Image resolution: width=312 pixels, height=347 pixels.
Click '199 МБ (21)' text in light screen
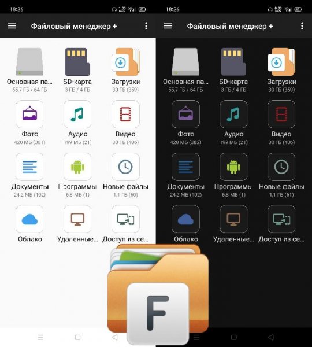[x=77, y=142]
